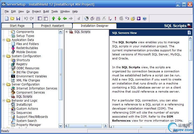Open the Sequences view
Screen dimensions: 194x134
(24, 113)
